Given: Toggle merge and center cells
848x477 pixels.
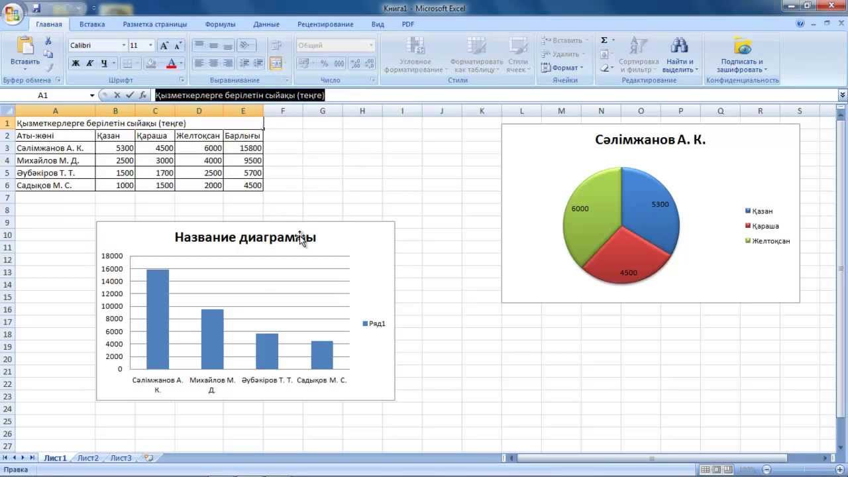Looking at the screenshot, I should [276, 64].
